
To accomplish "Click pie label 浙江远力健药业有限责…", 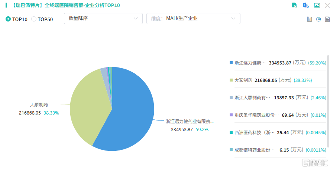I will tap(190, 121).
